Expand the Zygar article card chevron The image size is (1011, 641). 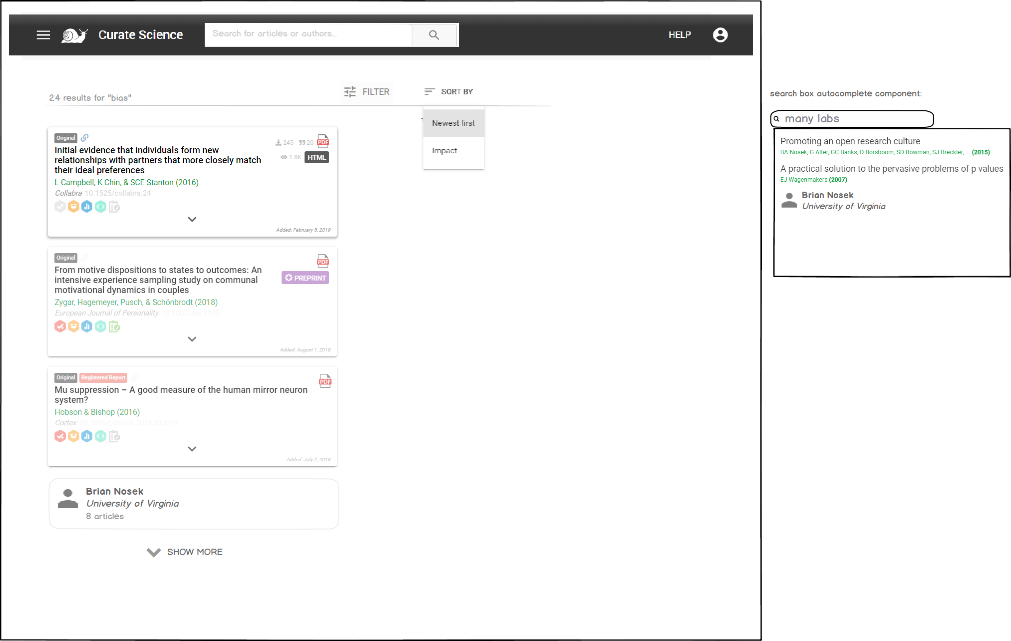[192, 339]
